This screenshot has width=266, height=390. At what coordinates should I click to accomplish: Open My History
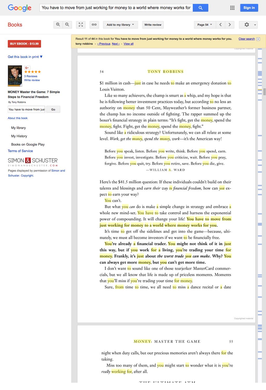point(19,136)
